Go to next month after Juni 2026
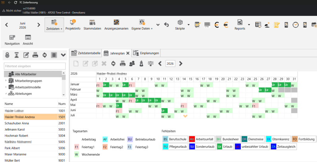The height and width of the screenshot is (162, 317). (39, 25)
